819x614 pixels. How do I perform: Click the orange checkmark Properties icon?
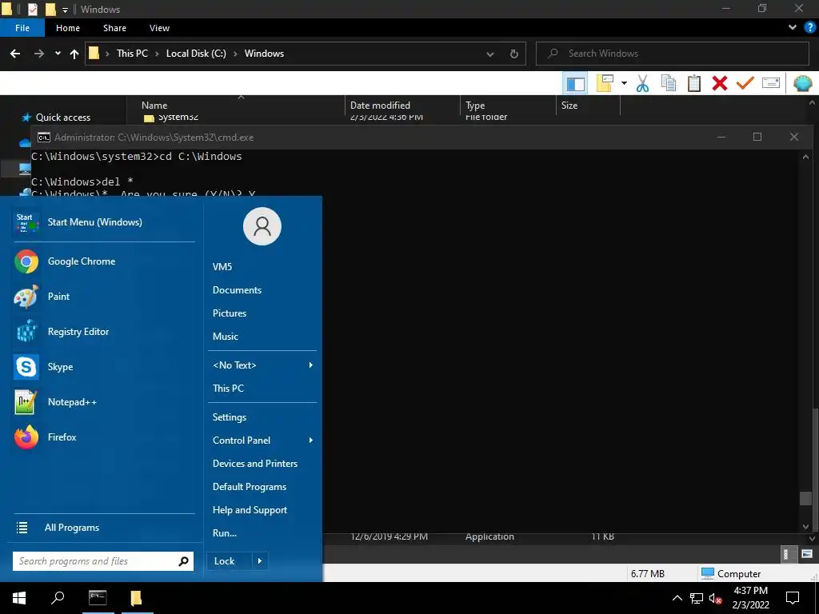[x=745, y=83]
